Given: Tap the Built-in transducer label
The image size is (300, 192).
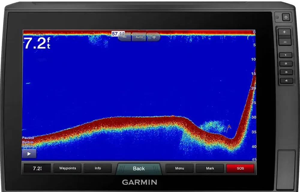Looking at the screenshot, I should 28,142.
